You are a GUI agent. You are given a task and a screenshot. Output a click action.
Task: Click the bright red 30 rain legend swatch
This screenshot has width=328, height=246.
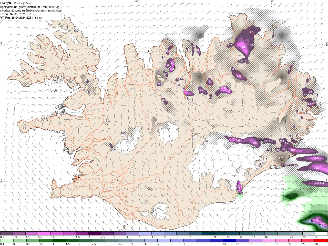point(321,241)
